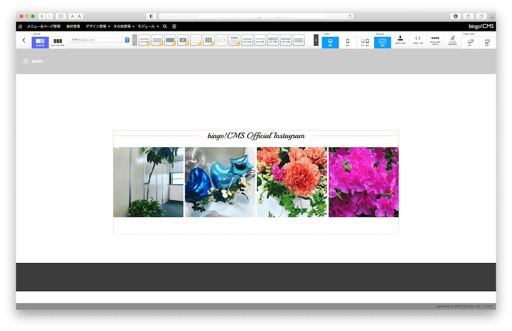
Task: Open the orange carnation Instagram photo
Action: coord(292,182)
